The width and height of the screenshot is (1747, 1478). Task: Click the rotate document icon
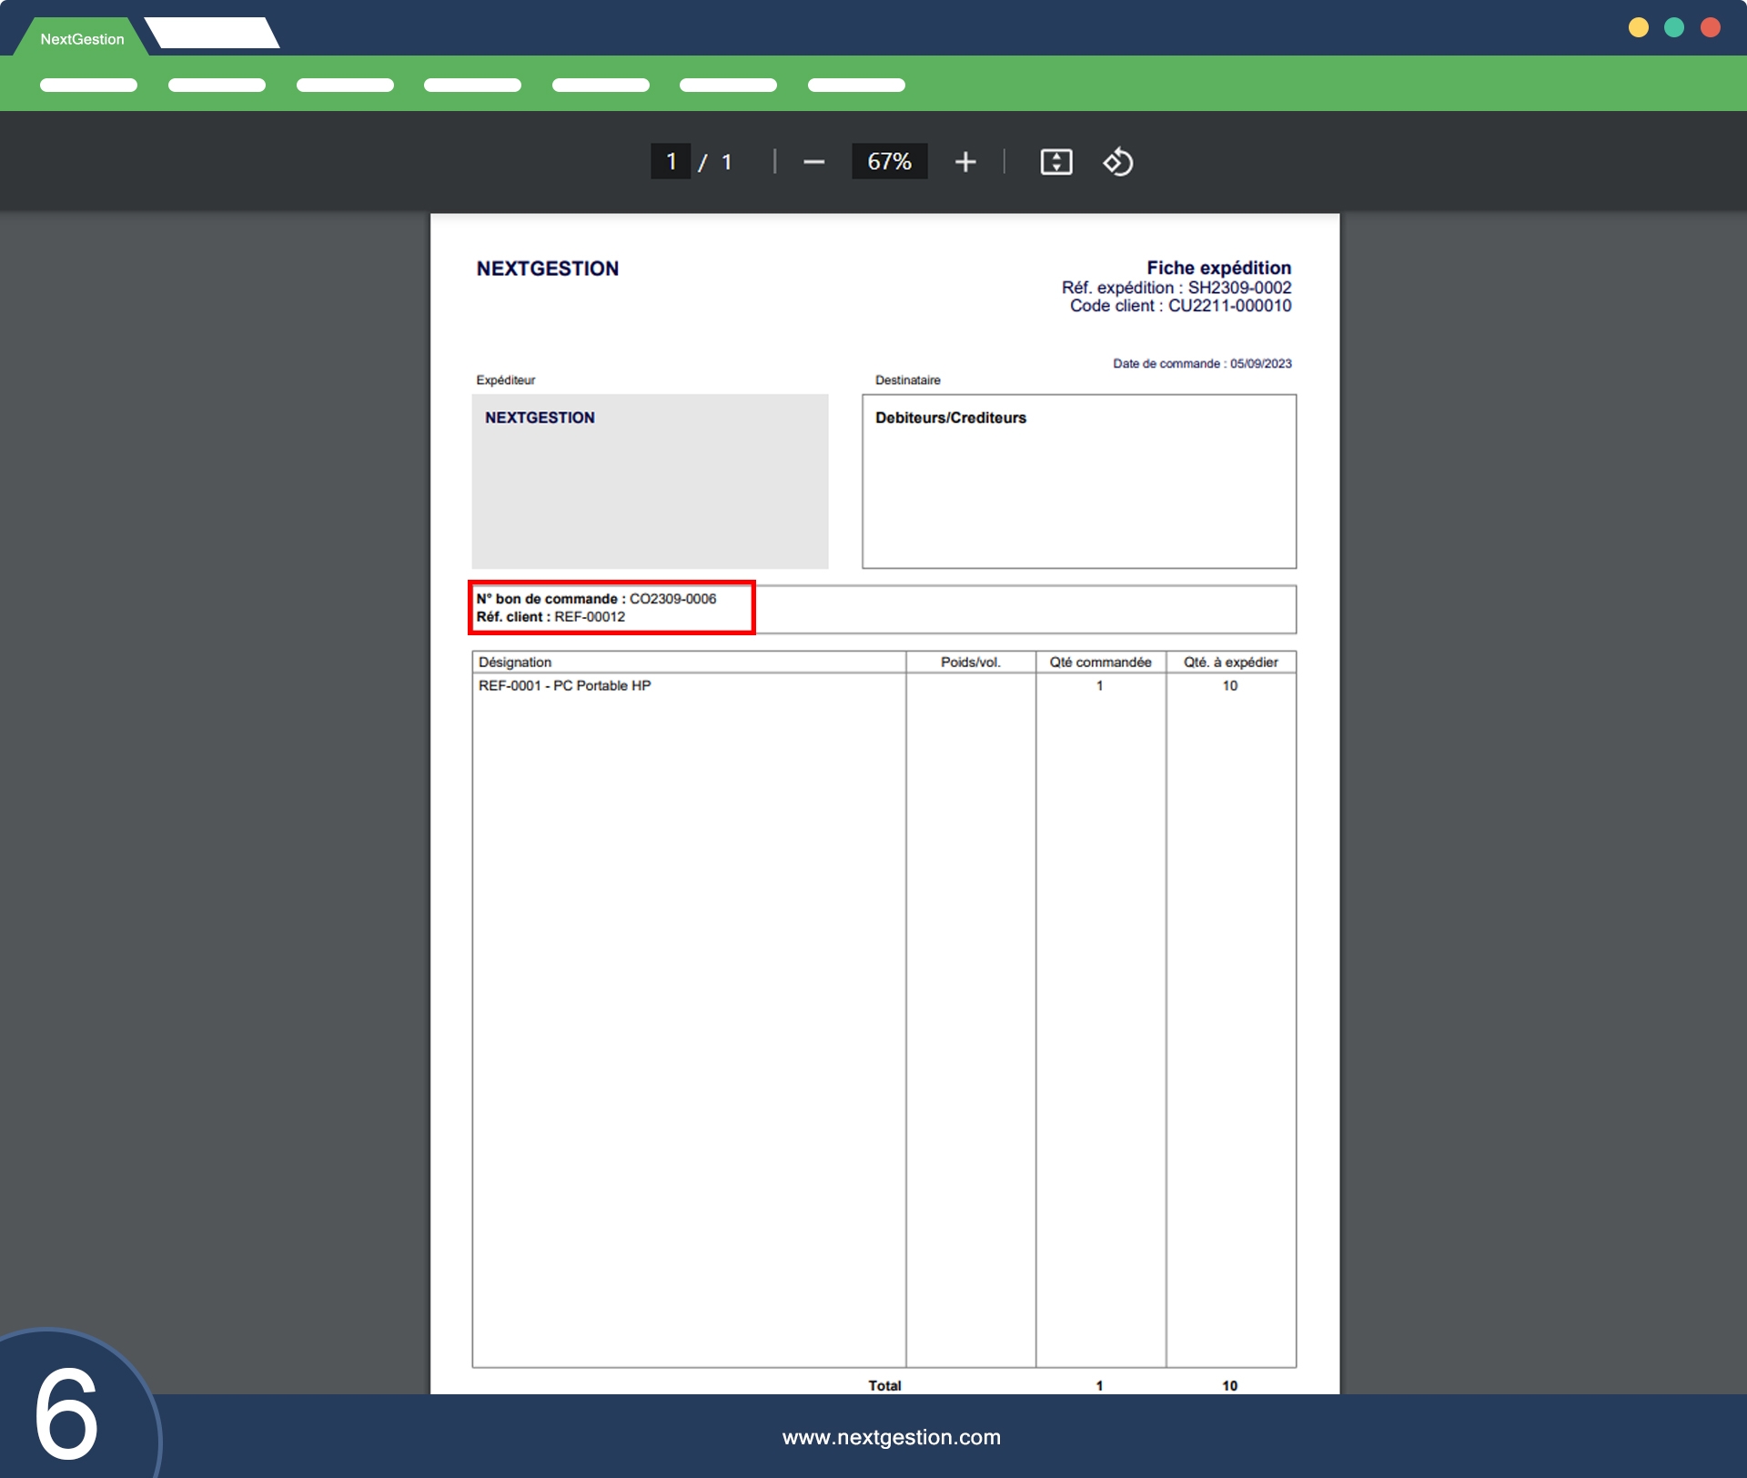point(1118,162)
